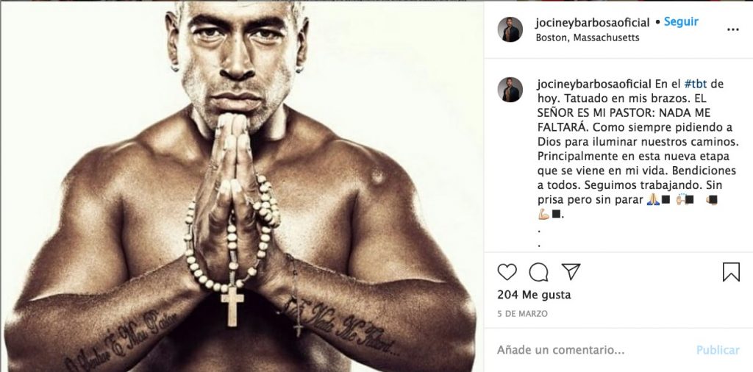Click the Publicar button
Image resolution: width=753 pixels, height=372 pixels.
pyautogui.click(x=718, y=351)
